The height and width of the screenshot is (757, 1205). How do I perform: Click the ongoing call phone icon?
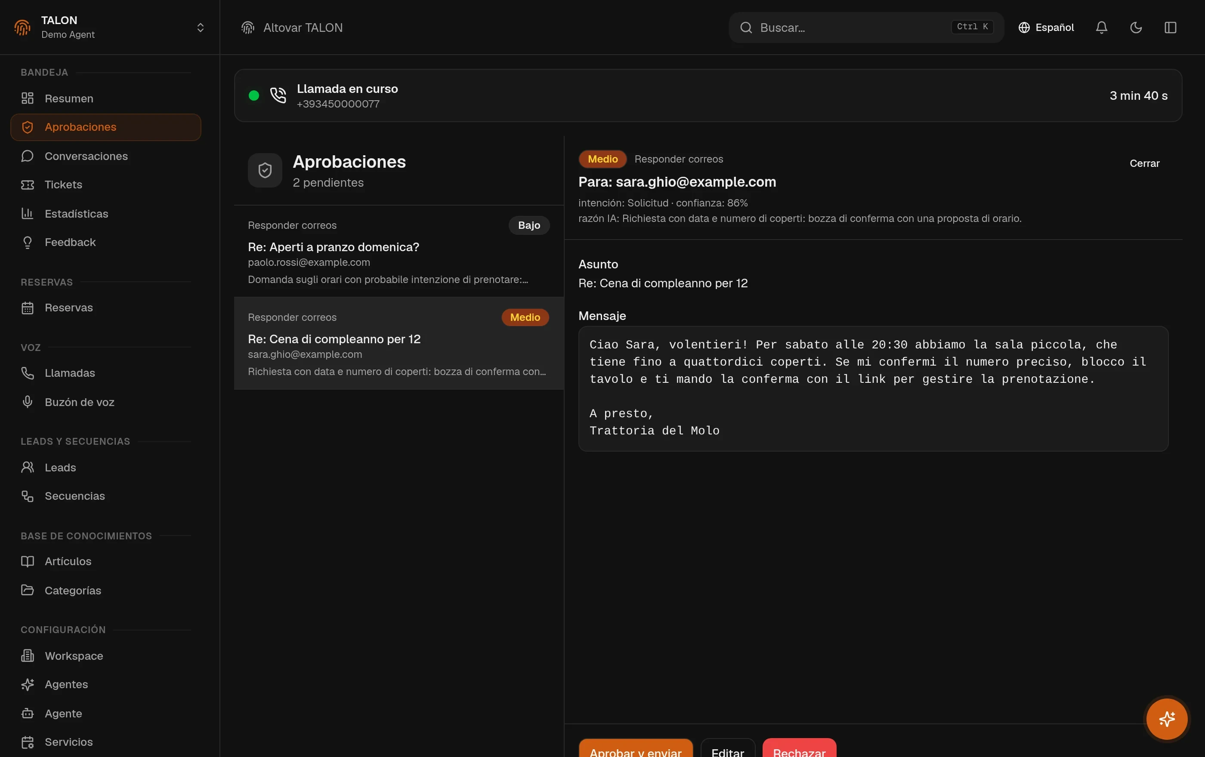pos(278,95)
